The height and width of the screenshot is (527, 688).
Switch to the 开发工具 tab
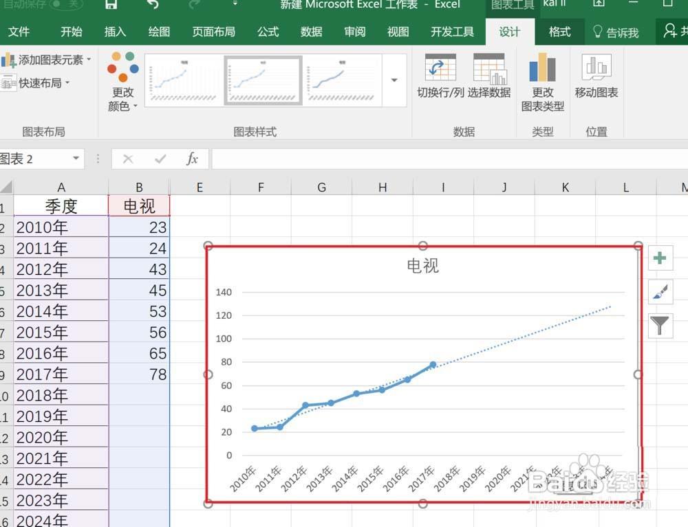(453, 32)
